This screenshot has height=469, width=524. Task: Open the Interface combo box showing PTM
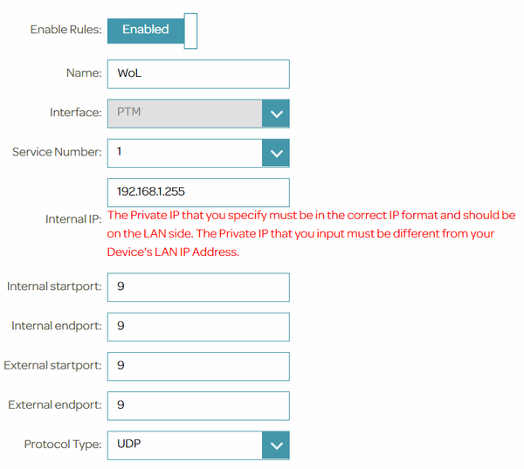(184, 114)
